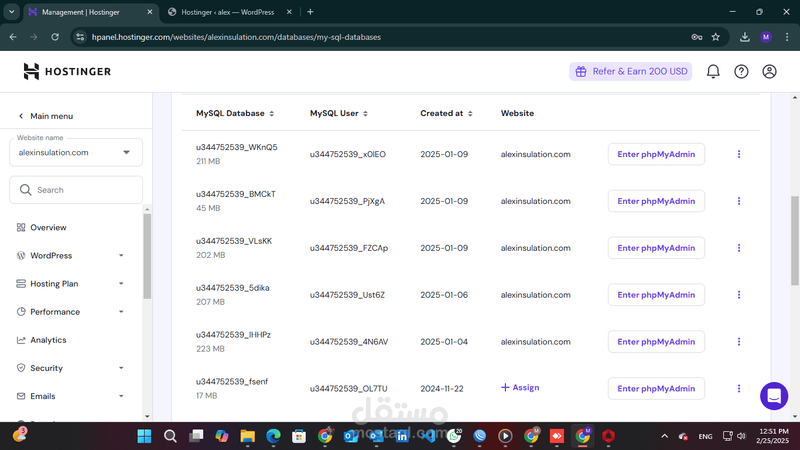Show hidden system tray icons
The width and height of the screenshot is (800, 450).
click(x=664, y=436)
